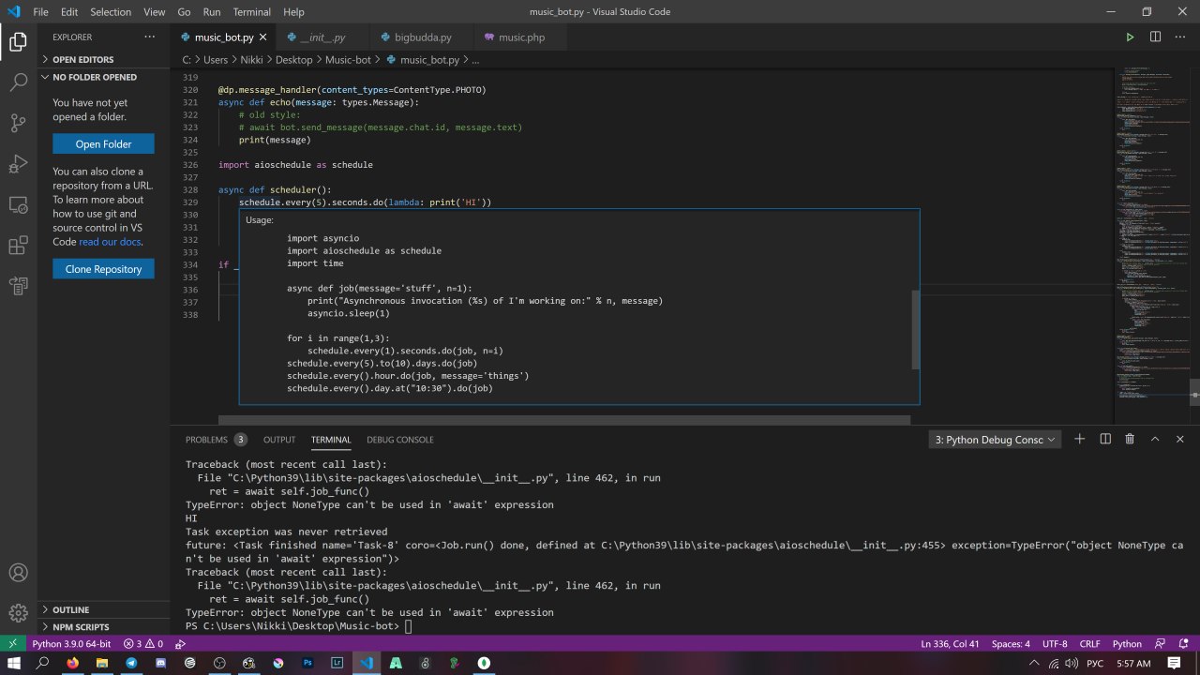Open Lightroom from the taskbar
The image size is (1200, 675).
click(x=337, y=663)
